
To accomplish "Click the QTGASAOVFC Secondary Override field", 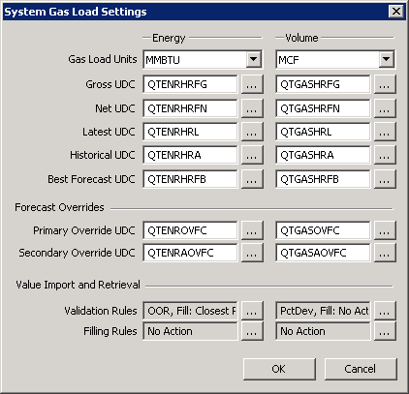I will point(323,253).
